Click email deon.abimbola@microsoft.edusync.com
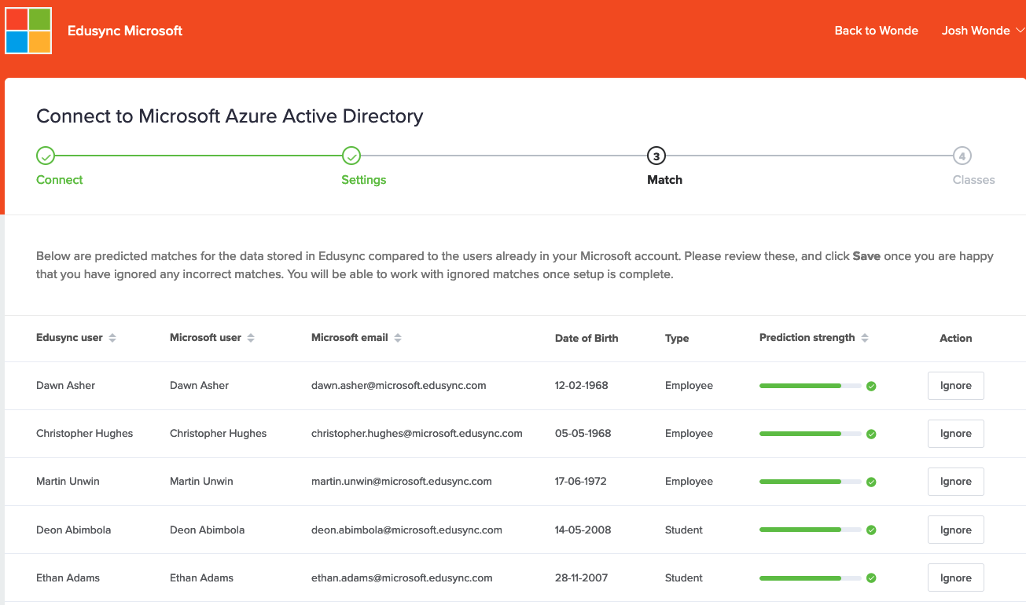This screenshot has width=1026, height=605. pos(406,530)
